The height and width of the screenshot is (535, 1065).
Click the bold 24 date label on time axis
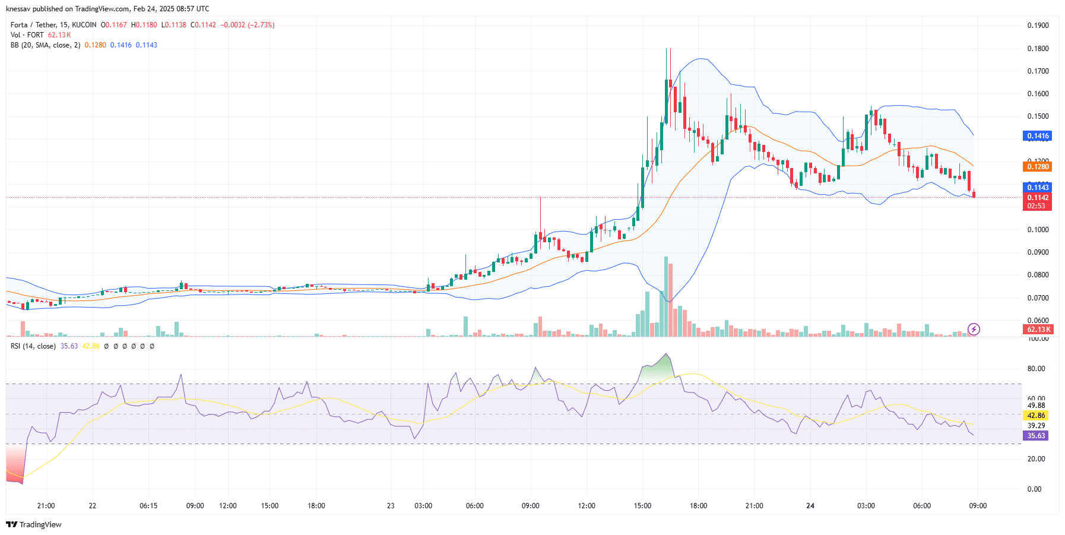[x=810, y=506]
